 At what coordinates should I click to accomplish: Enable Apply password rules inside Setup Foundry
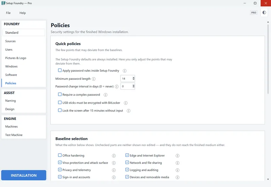(60, 70)
